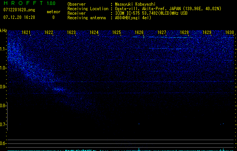Click the 1621 time marker
Viewport: 237px width, 151px height.
point(26,32)
